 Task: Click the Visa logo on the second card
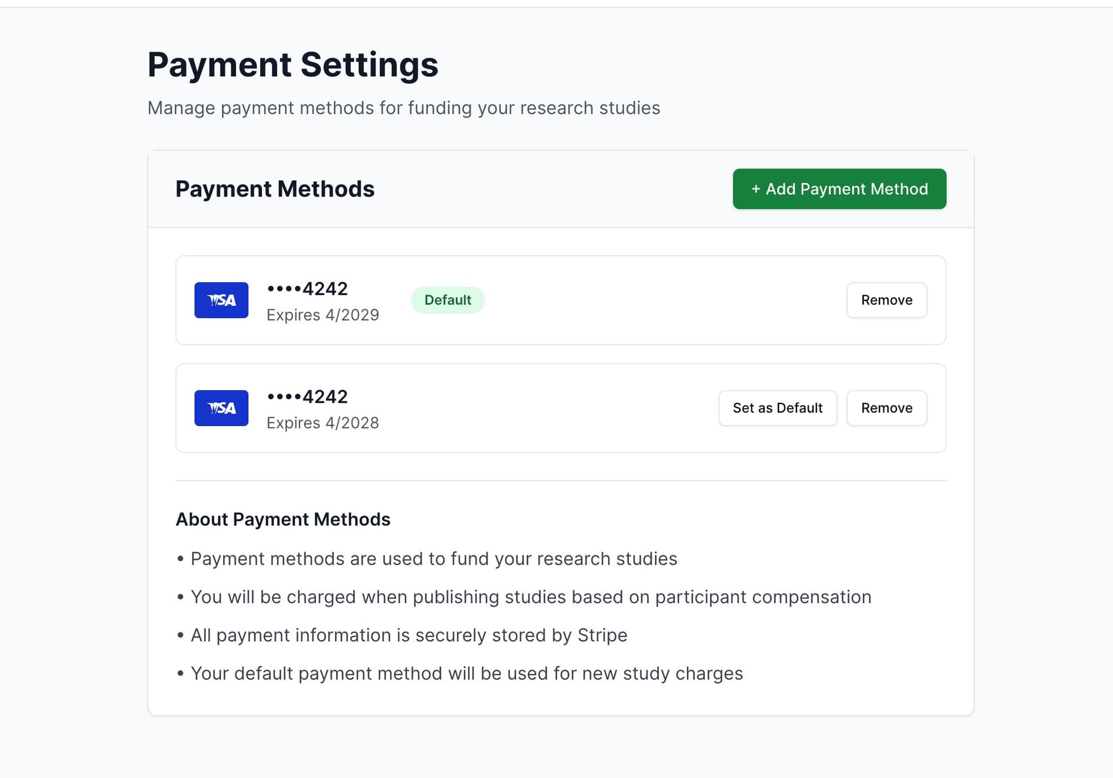(x=221, y=408)
